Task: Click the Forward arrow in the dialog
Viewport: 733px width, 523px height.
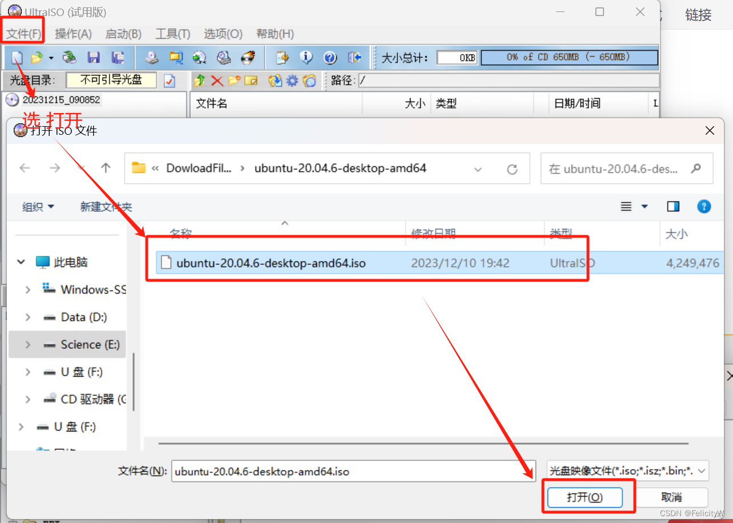Action: tap(55, 168)
